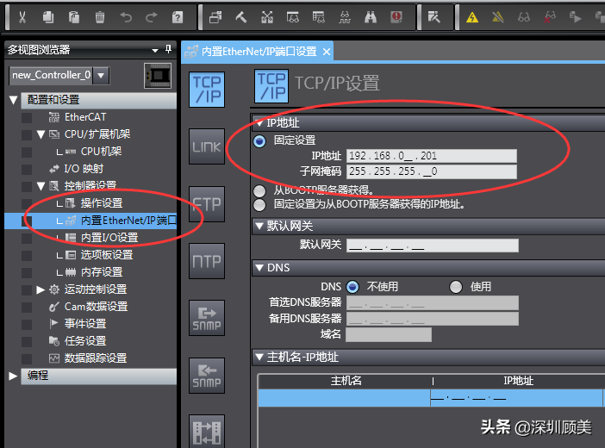Open multi-view browser dropdown arrow
605x448 pixels.
(x=155, y=50)
